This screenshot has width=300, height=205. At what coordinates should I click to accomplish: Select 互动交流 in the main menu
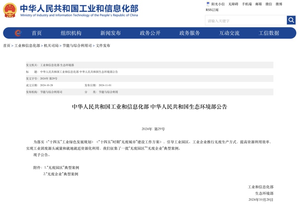[x=229, y=33]
